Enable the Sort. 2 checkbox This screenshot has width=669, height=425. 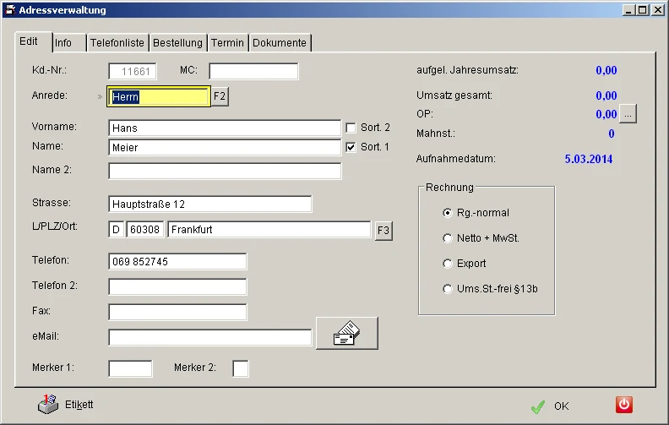point(351,128)
